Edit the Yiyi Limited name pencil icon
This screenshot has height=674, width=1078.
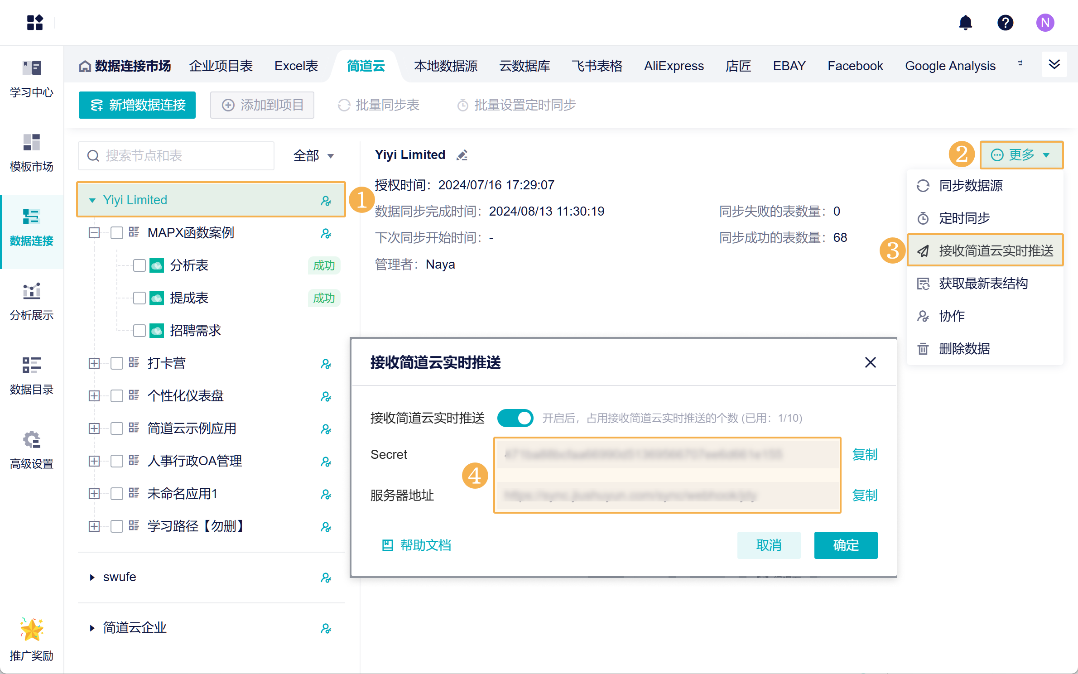point(462,155)
